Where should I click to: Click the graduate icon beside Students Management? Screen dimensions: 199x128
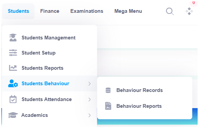(x=13, y=37)
